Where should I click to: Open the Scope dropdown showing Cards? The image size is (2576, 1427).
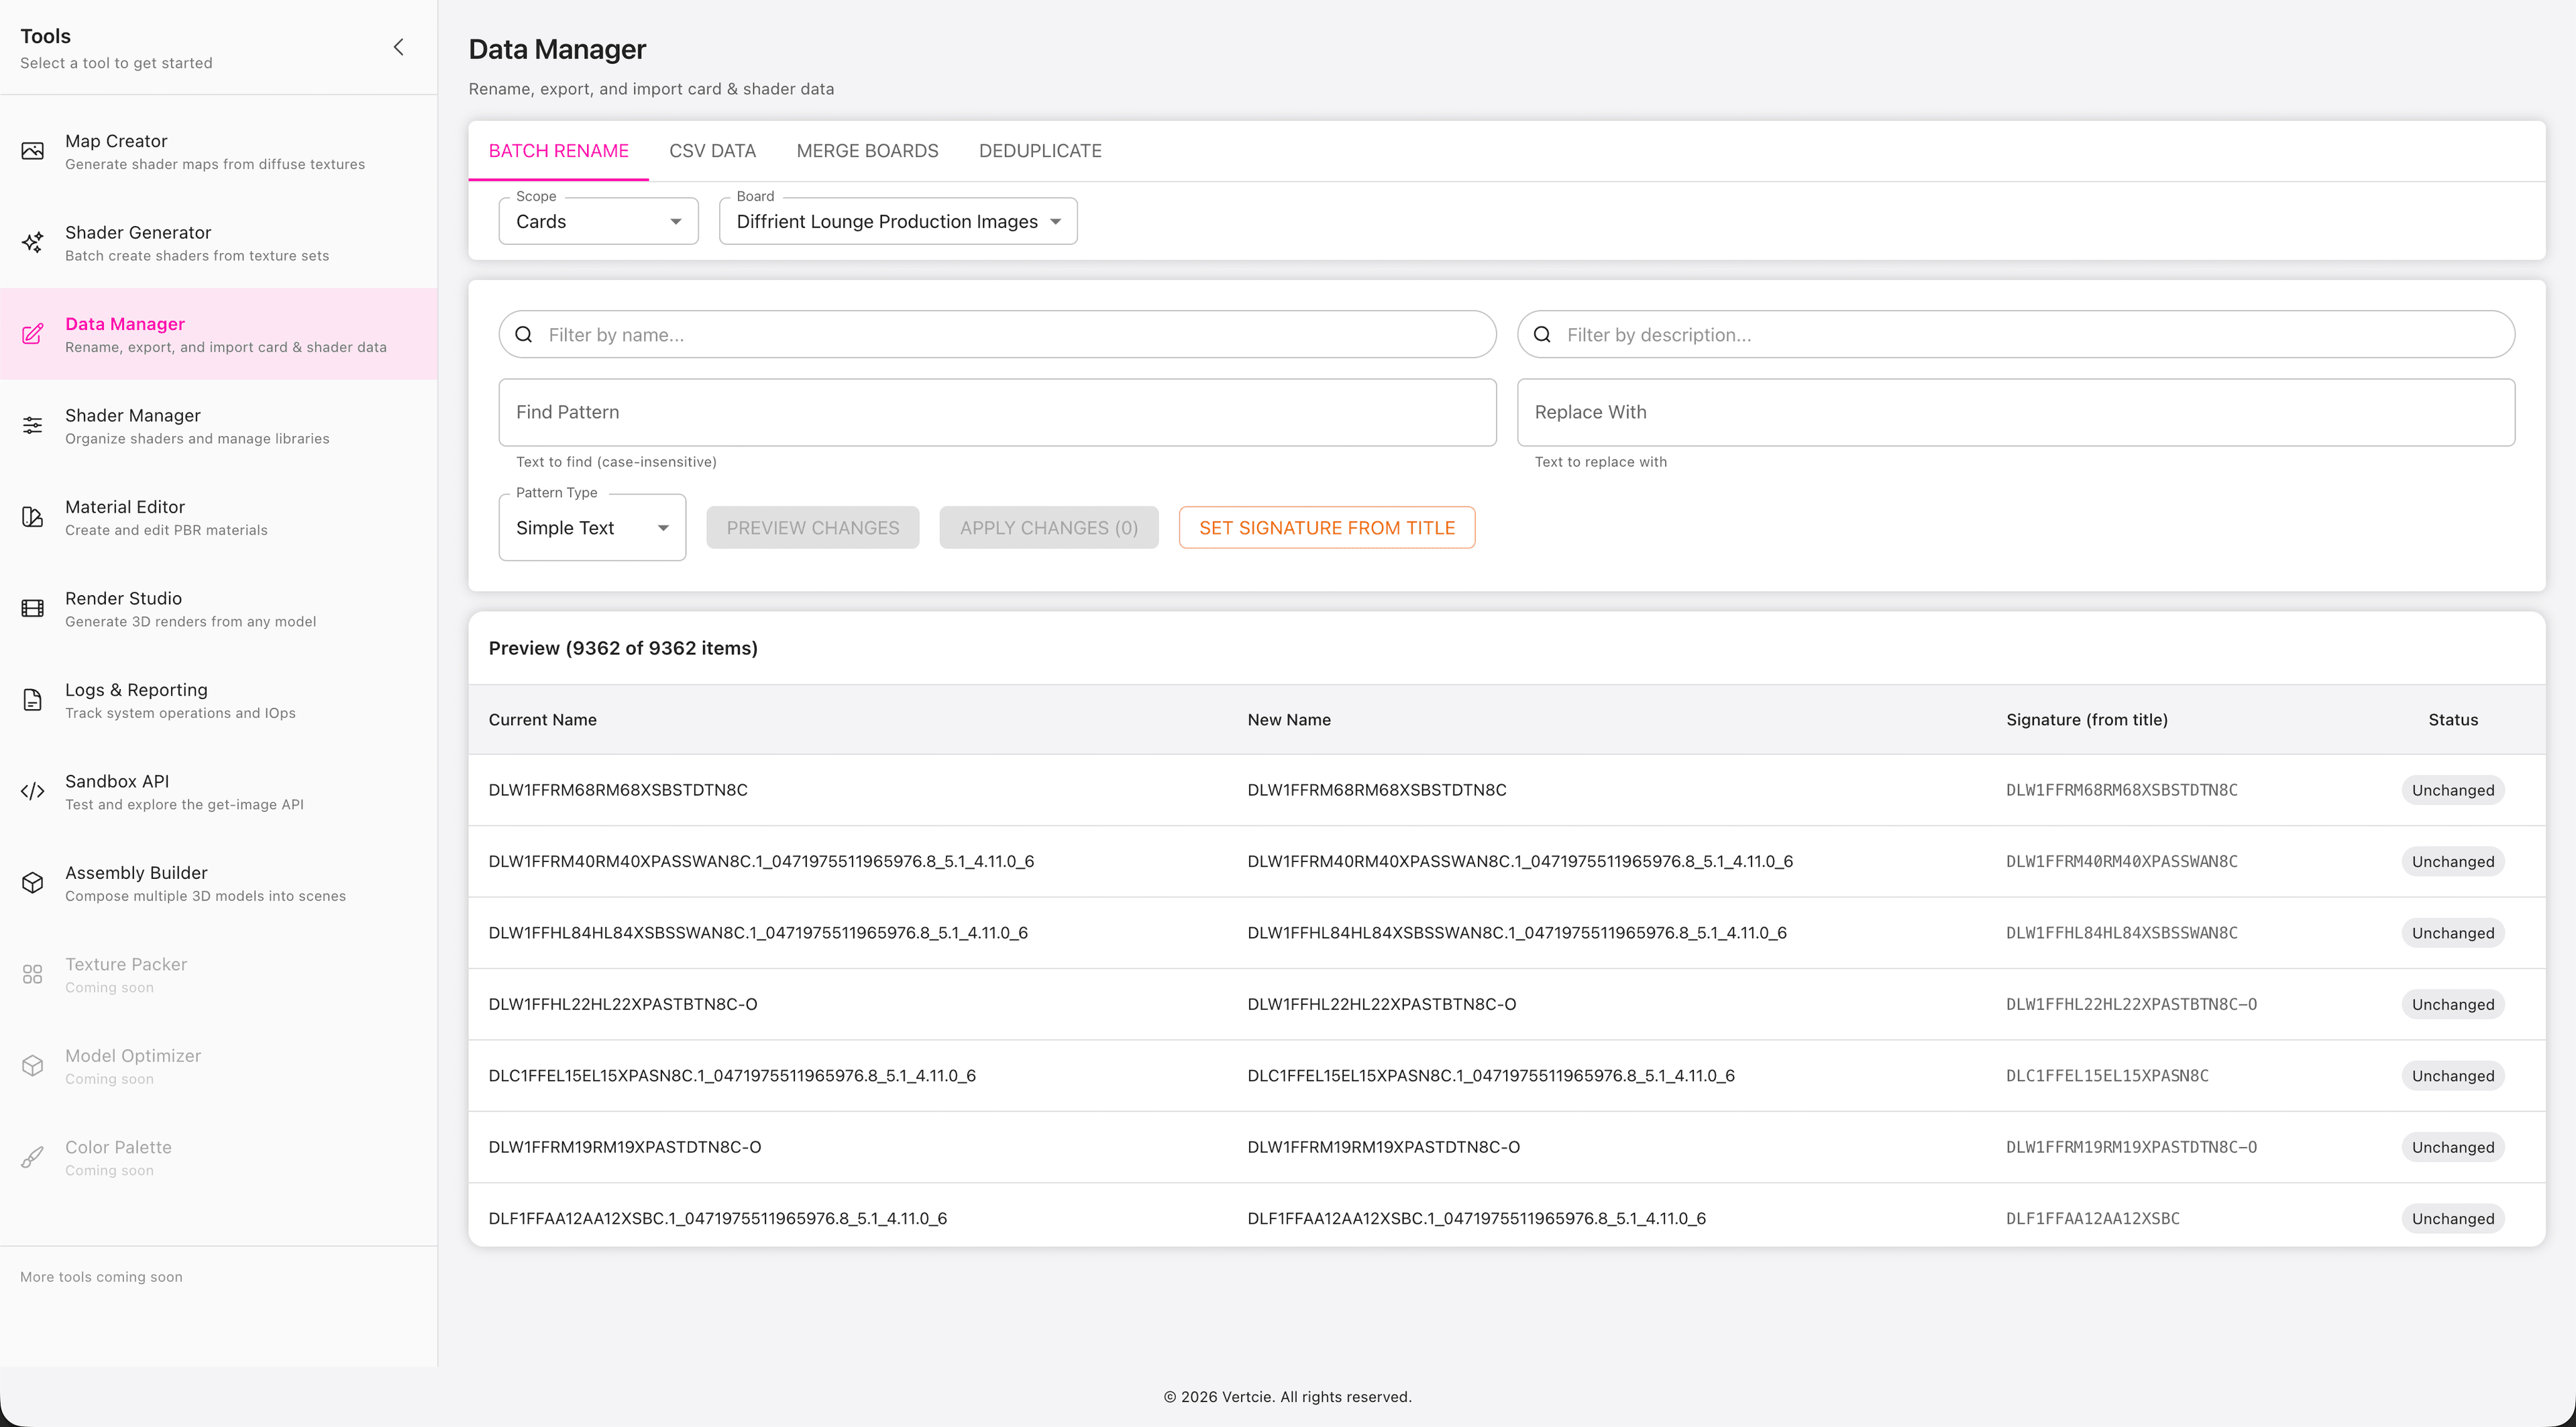pyautogui.click(x=598, y=221)
